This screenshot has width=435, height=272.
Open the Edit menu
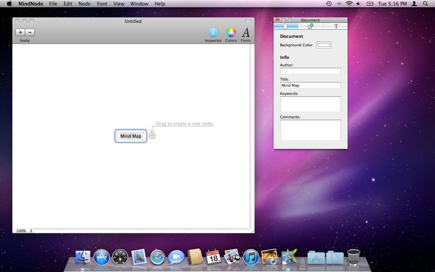coord(67,4)
